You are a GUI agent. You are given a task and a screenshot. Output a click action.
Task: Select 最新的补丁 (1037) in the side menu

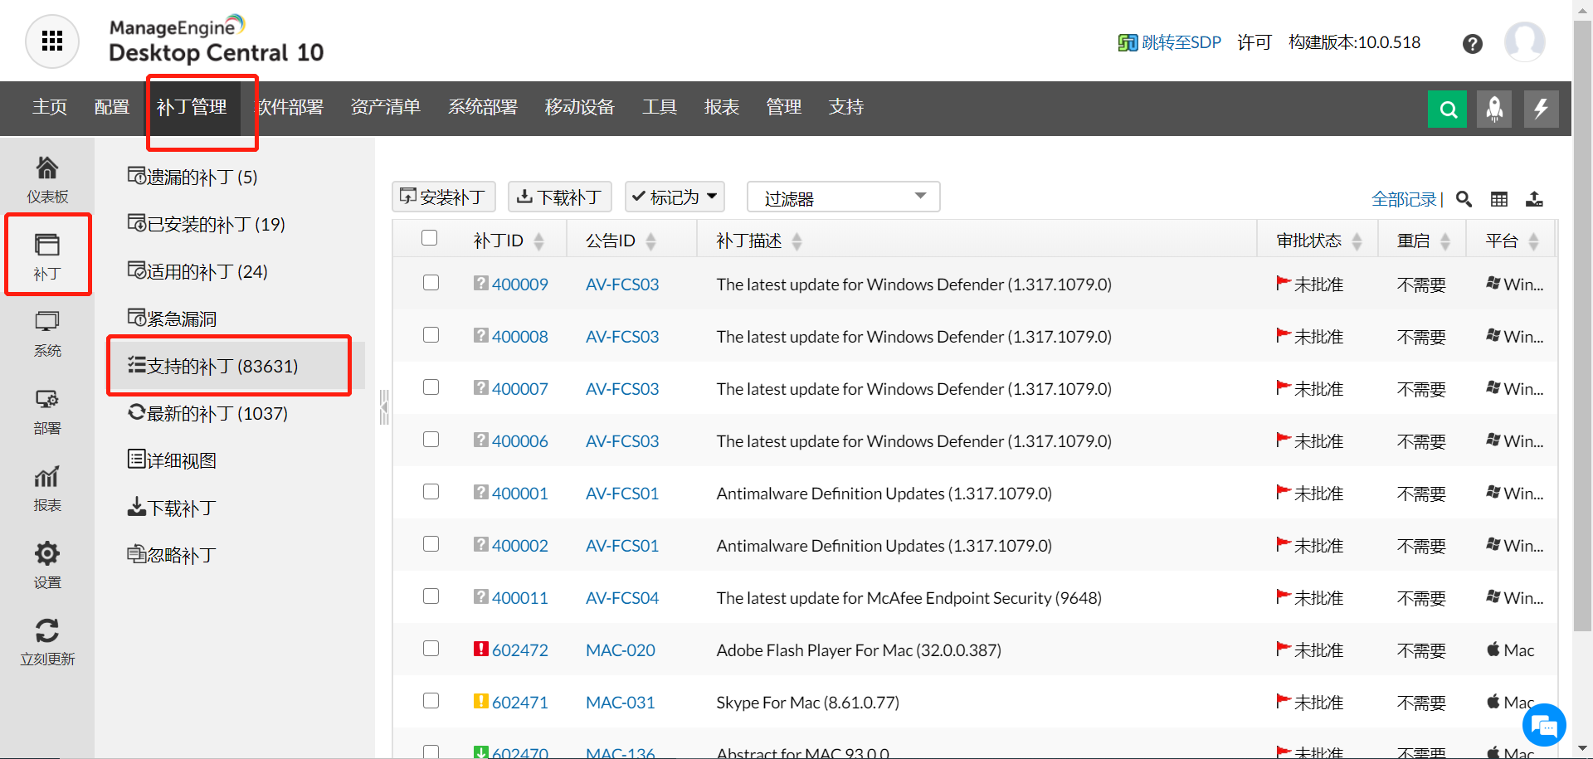tap(207, 413)
